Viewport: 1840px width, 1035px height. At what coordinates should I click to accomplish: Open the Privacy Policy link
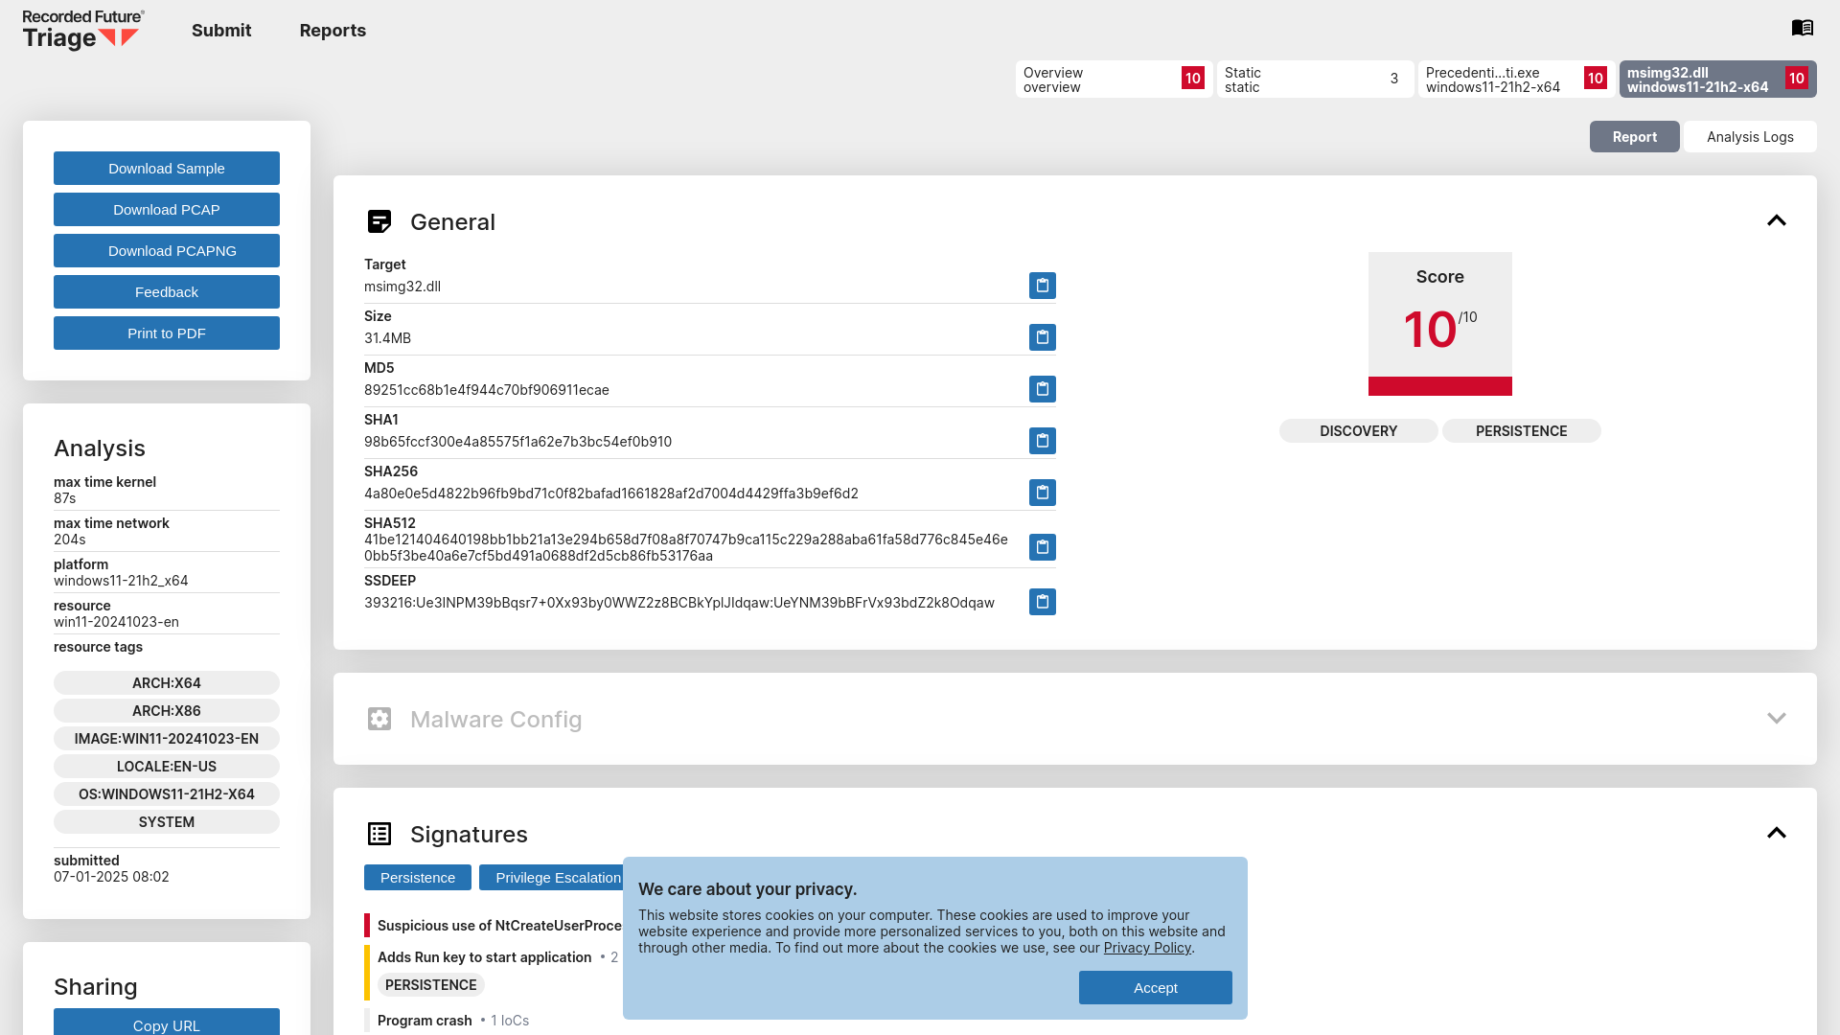pyautogui.click(x=1147, y=948)
